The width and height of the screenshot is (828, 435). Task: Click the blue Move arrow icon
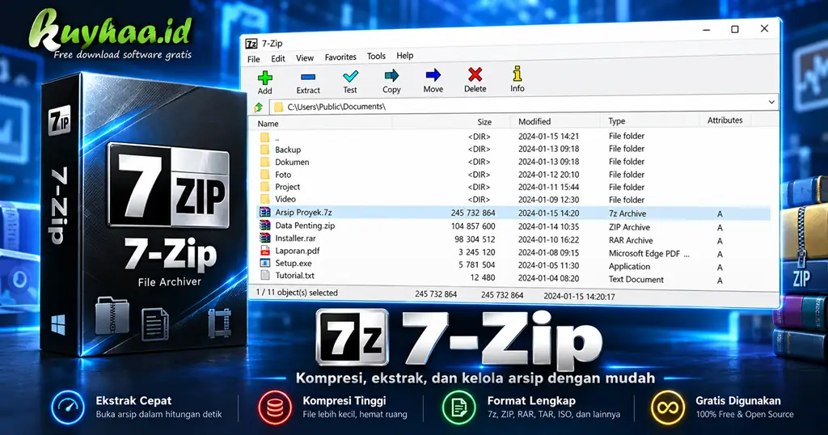[433, 75]
